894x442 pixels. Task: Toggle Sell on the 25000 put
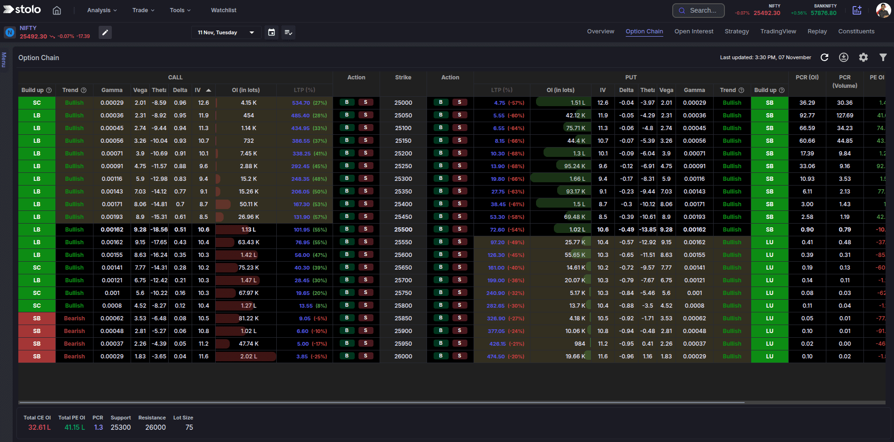459,102
